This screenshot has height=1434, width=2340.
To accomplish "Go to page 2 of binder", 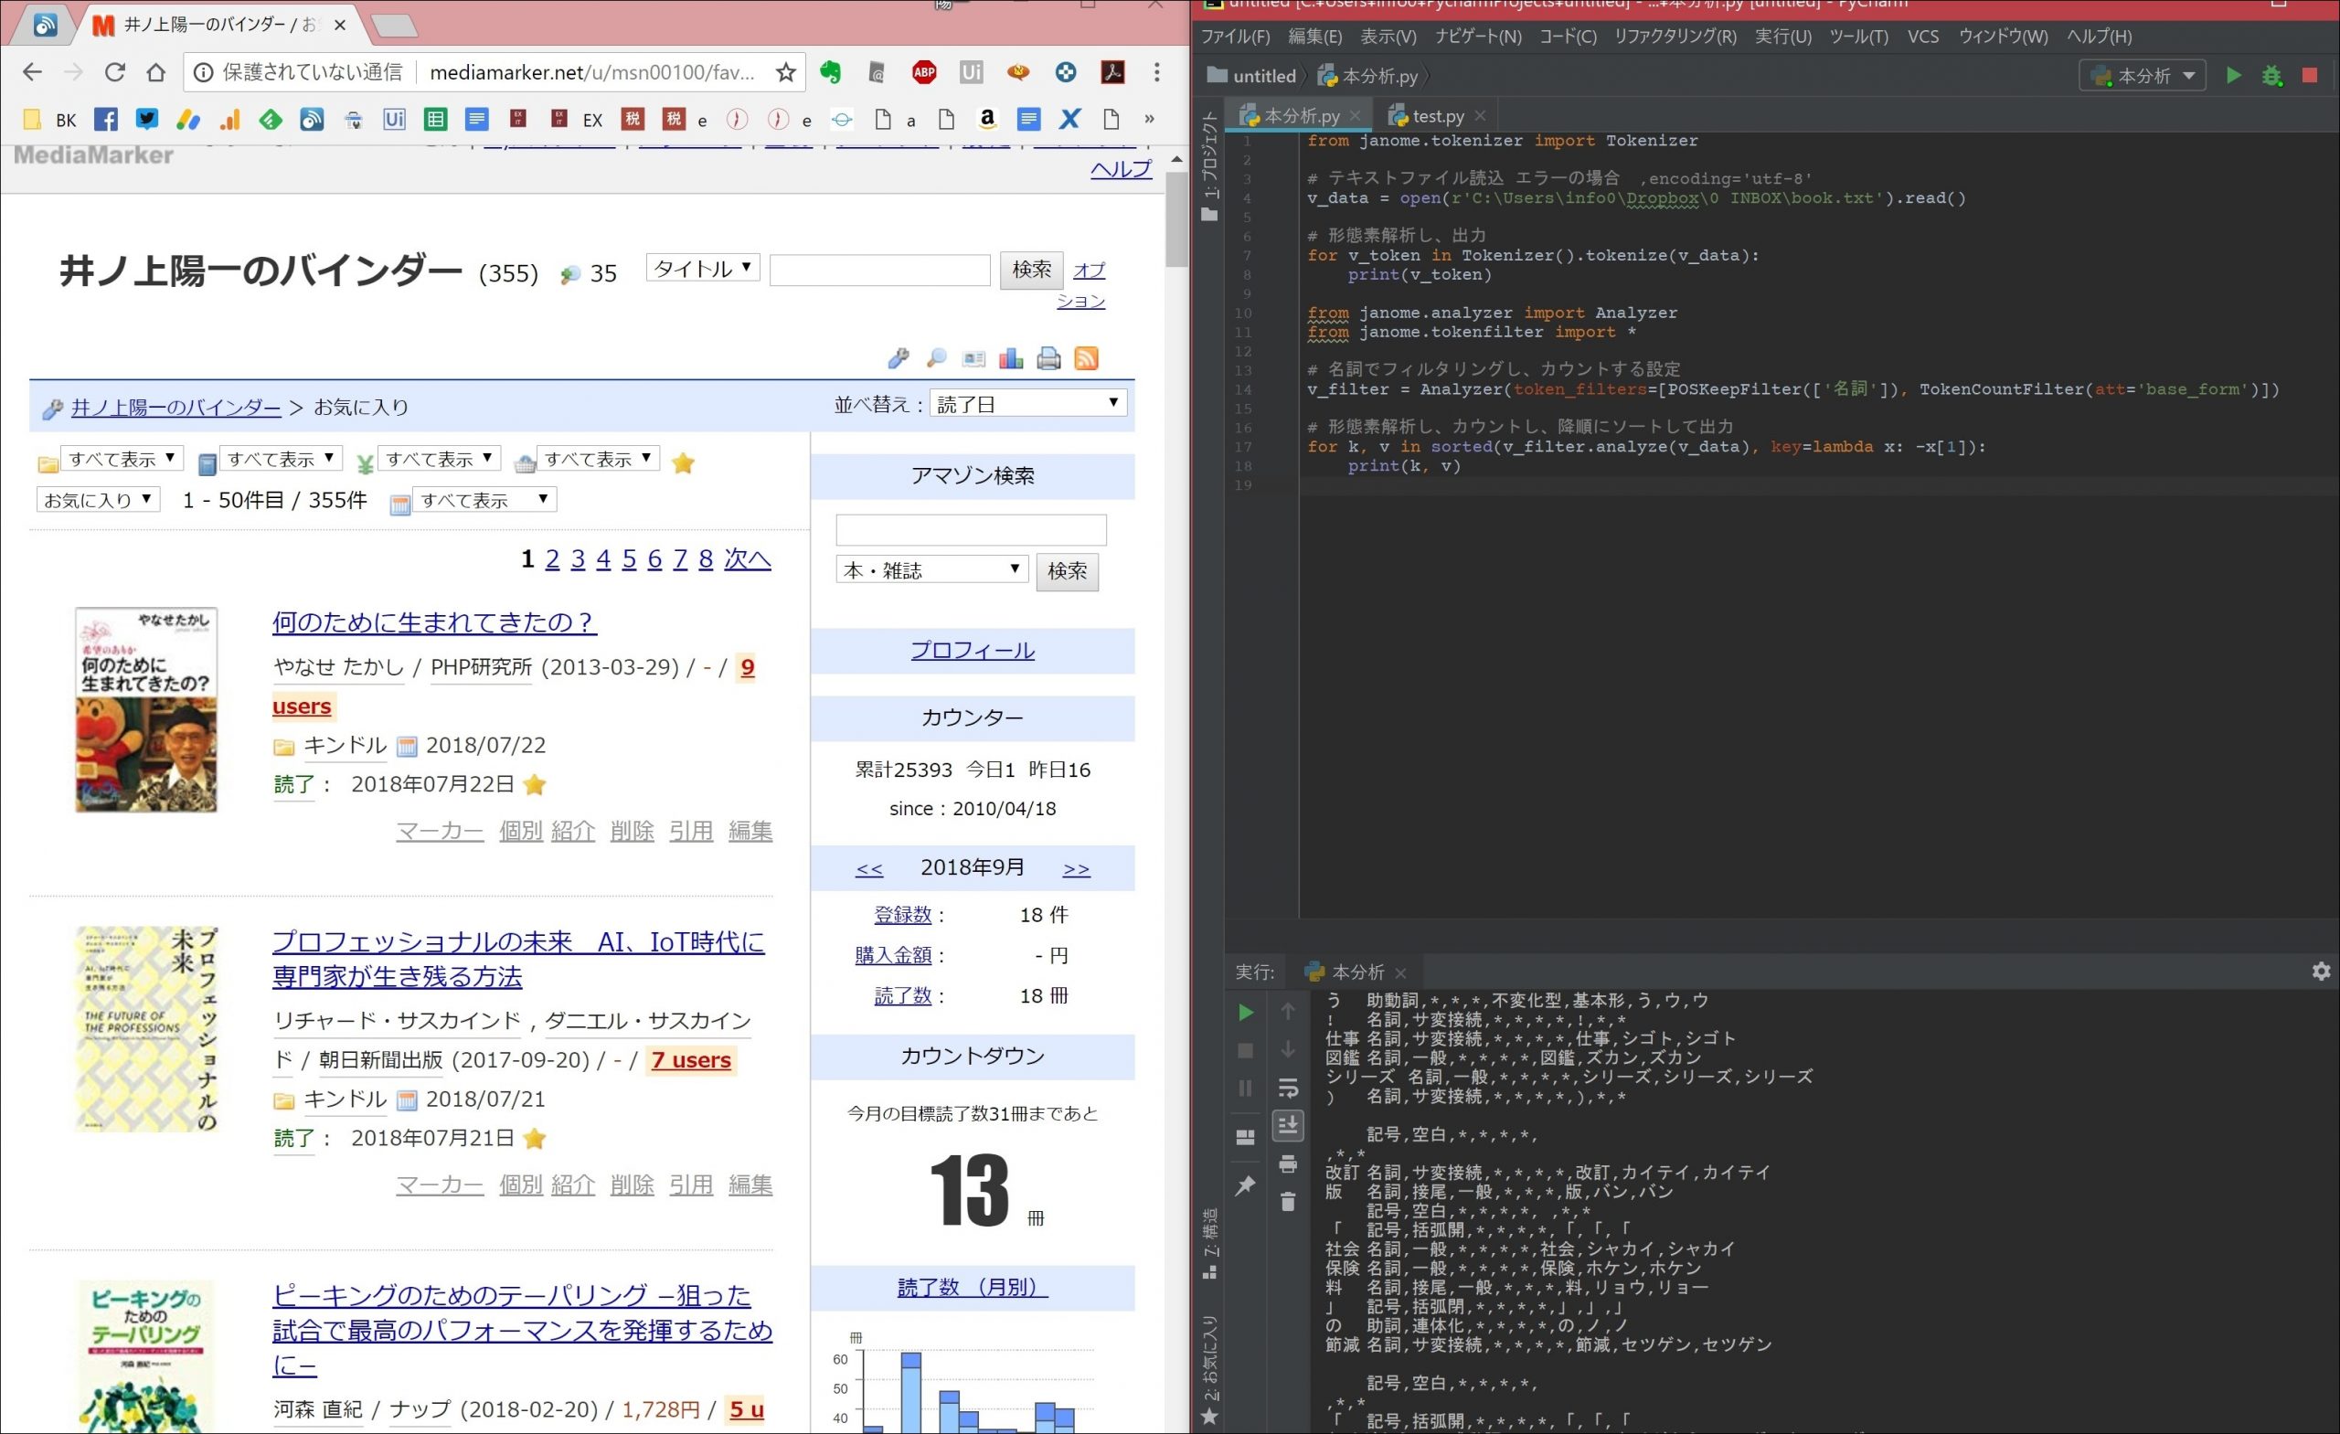I will click(552, 558).
